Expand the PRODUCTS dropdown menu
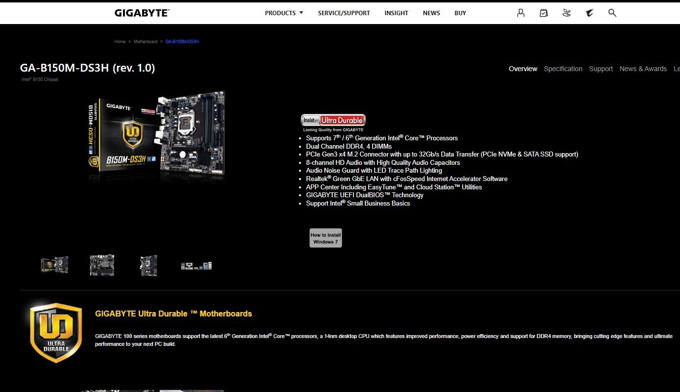 pyautogui.click(x=284, y=13)
